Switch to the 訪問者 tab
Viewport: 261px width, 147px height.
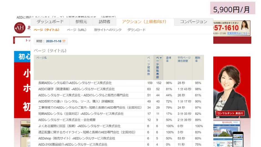pyautogui.click(x=104, y=22)
